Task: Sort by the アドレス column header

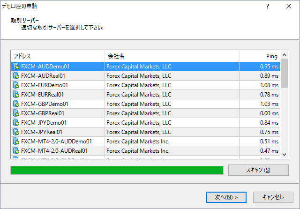Action: pos(58,56)
